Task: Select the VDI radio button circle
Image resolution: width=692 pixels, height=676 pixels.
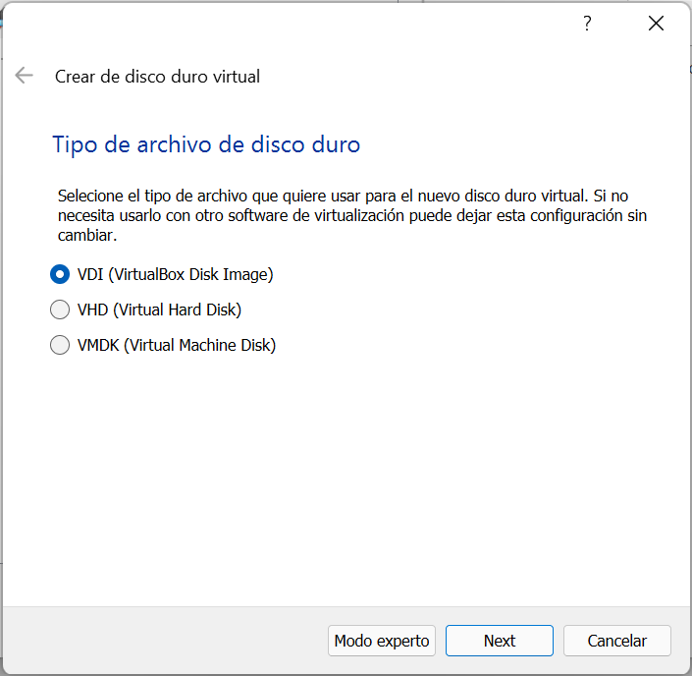Action: 60,274
